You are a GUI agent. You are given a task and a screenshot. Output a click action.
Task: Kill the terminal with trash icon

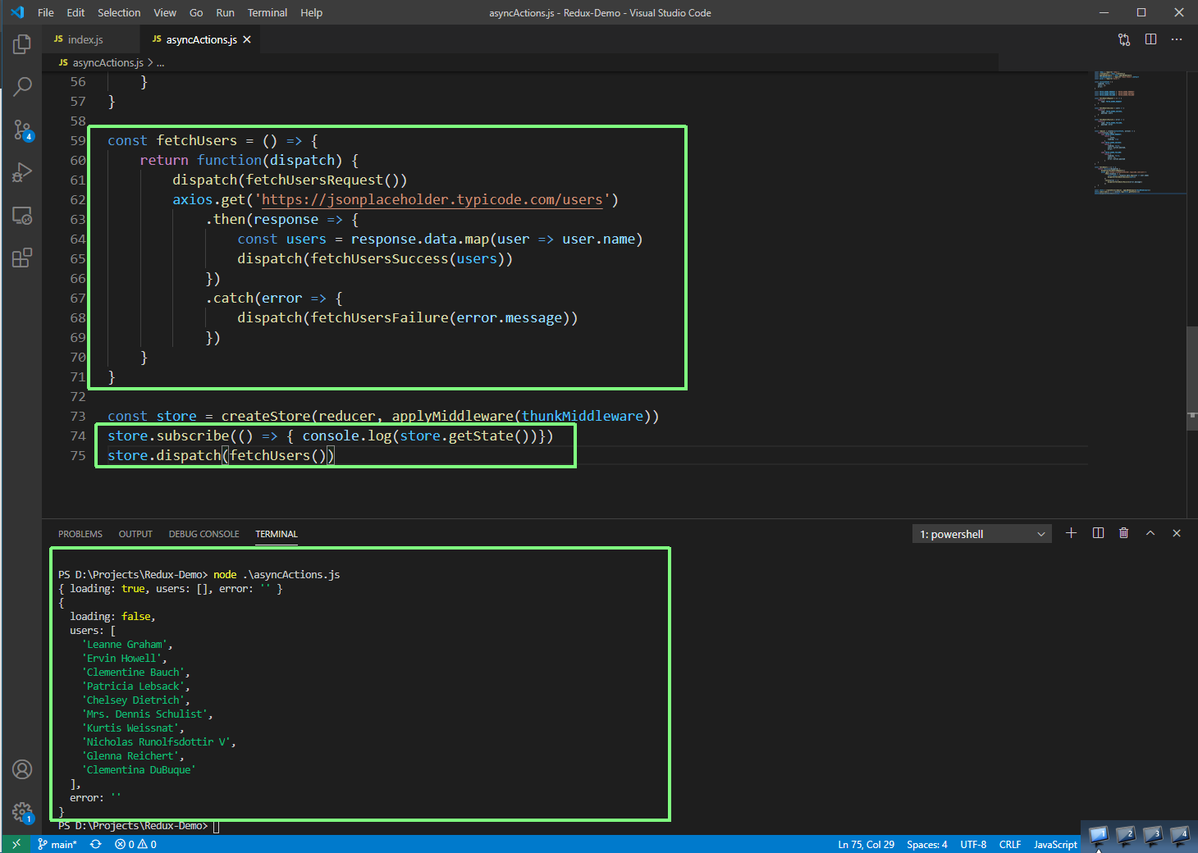pyautogui.click(x=1123, y=533)
